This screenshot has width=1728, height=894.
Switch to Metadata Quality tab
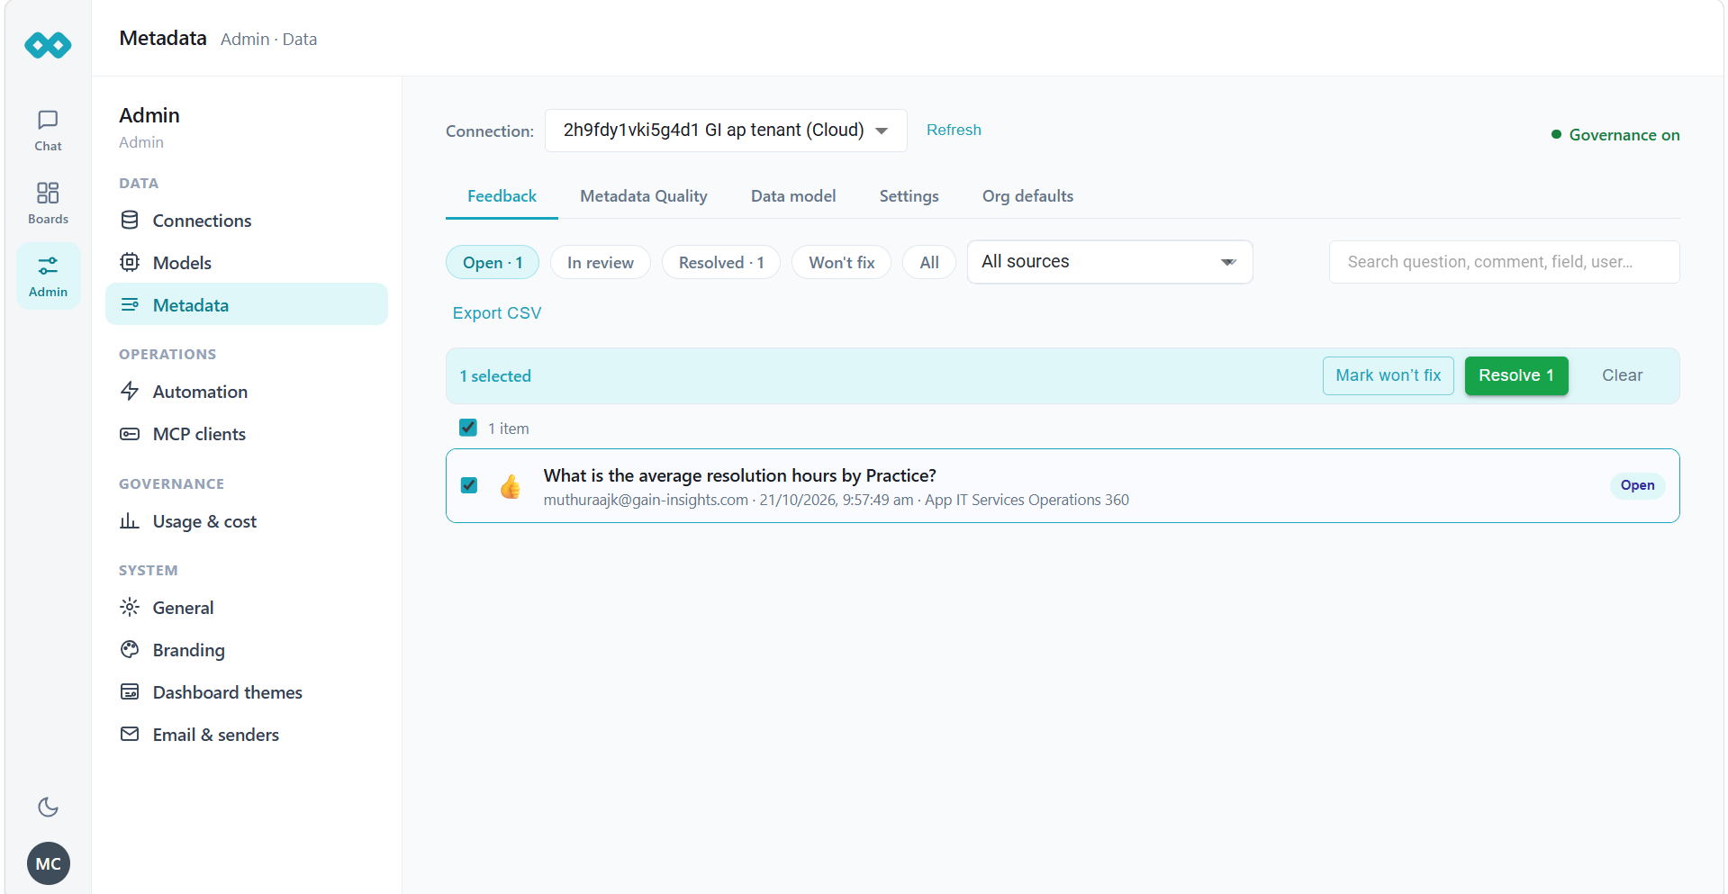(x=644, y=196)
